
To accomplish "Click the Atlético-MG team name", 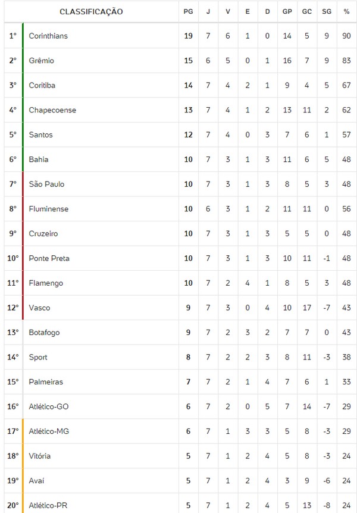I will tap(49, 431).
